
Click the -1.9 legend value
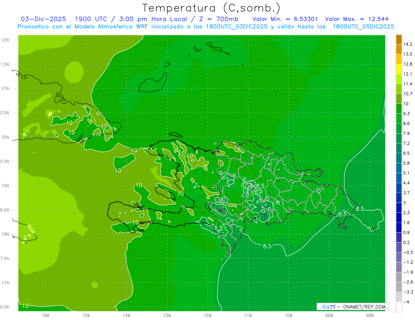tap(408, 272)
